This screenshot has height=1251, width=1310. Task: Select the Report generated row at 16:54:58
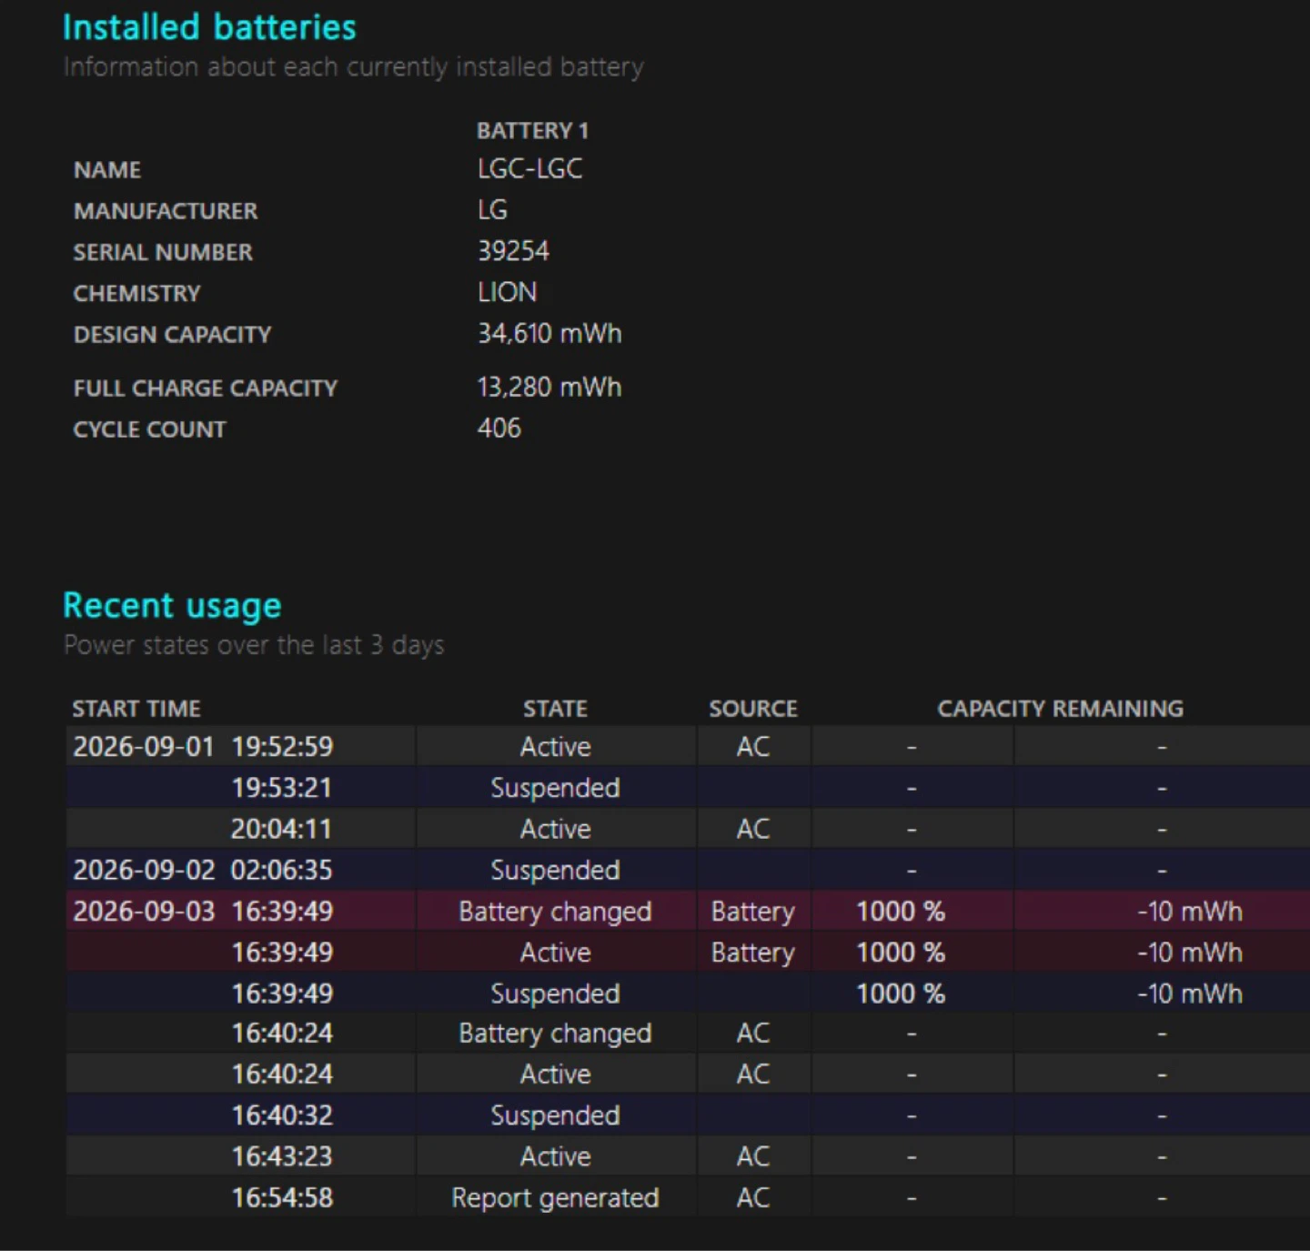pos(688,1197)
